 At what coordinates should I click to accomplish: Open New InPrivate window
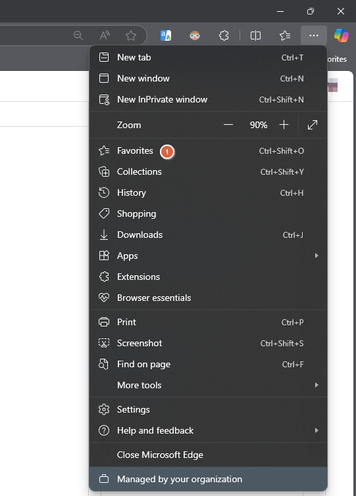coord(209,100)
